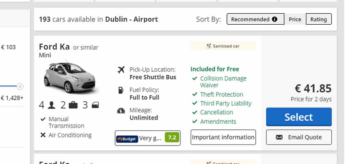Click the envelope icon in Email Quote
The height and width of the screenshot is (164, 345).
coord(279,137)
